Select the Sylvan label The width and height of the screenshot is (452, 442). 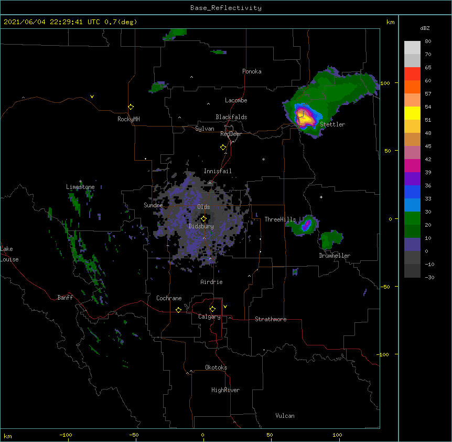point(205,129)
